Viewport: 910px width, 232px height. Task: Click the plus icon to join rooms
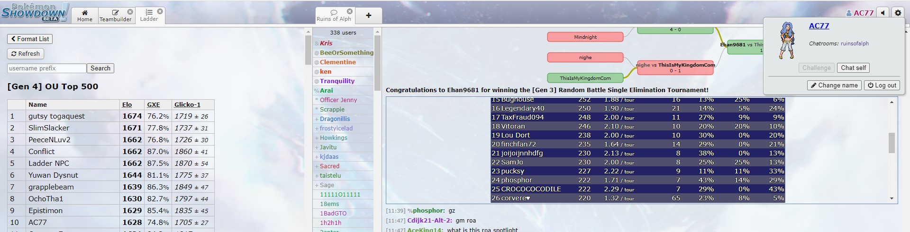click(x=368, y=16)
